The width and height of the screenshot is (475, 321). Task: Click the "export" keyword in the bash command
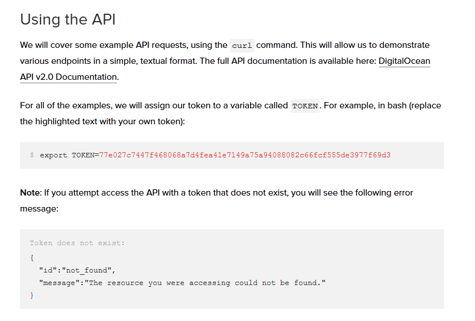coord(54,155)
